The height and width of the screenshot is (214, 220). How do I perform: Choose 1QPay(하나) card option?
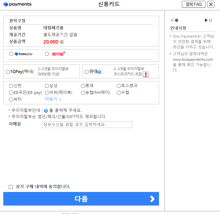[x=8, y=72]
